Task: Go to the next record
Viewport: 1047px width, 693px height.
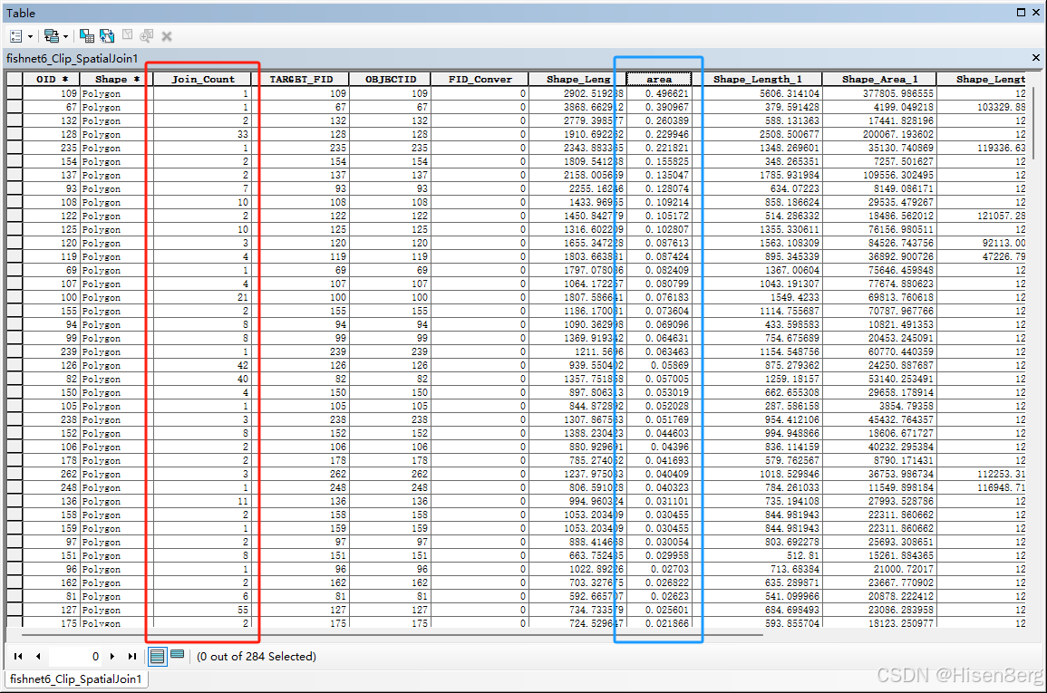Action: 112,657
